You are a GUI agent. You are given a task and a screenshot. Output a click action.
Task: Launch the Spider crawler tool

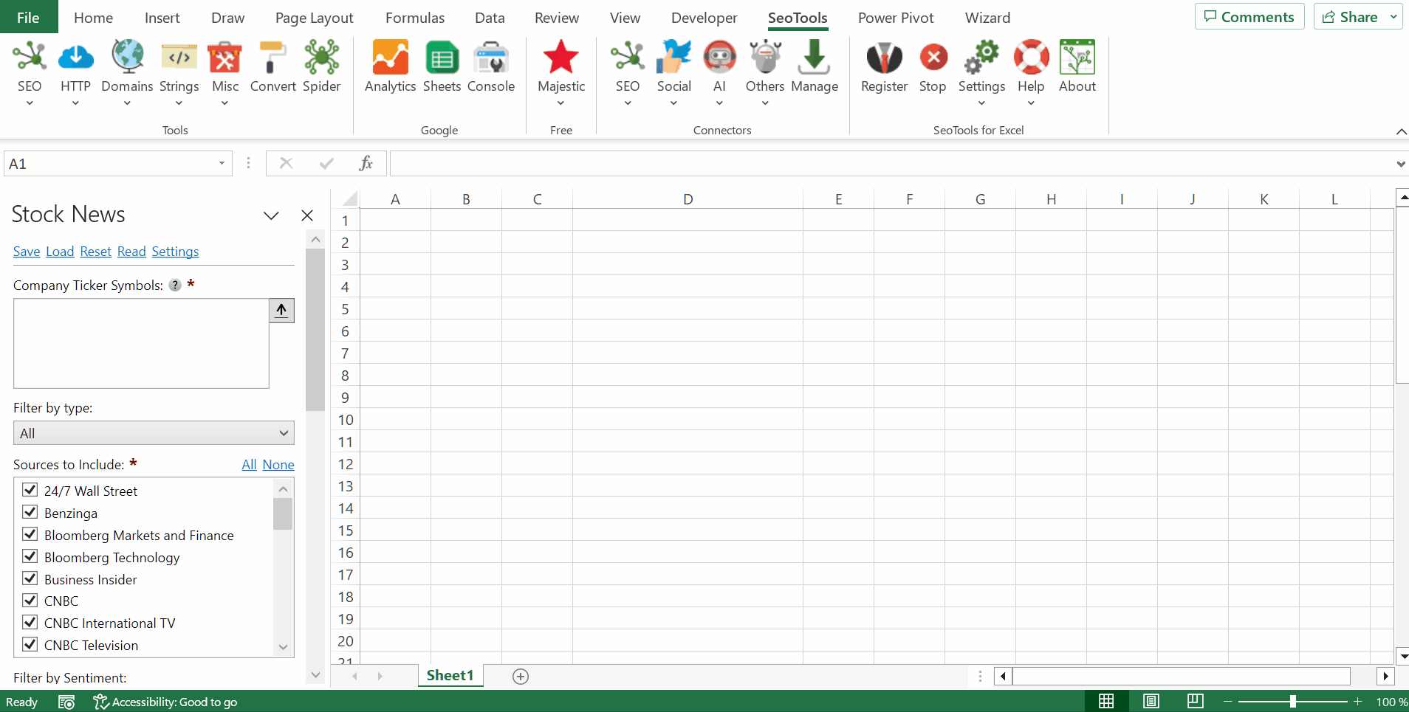(321, 58)
